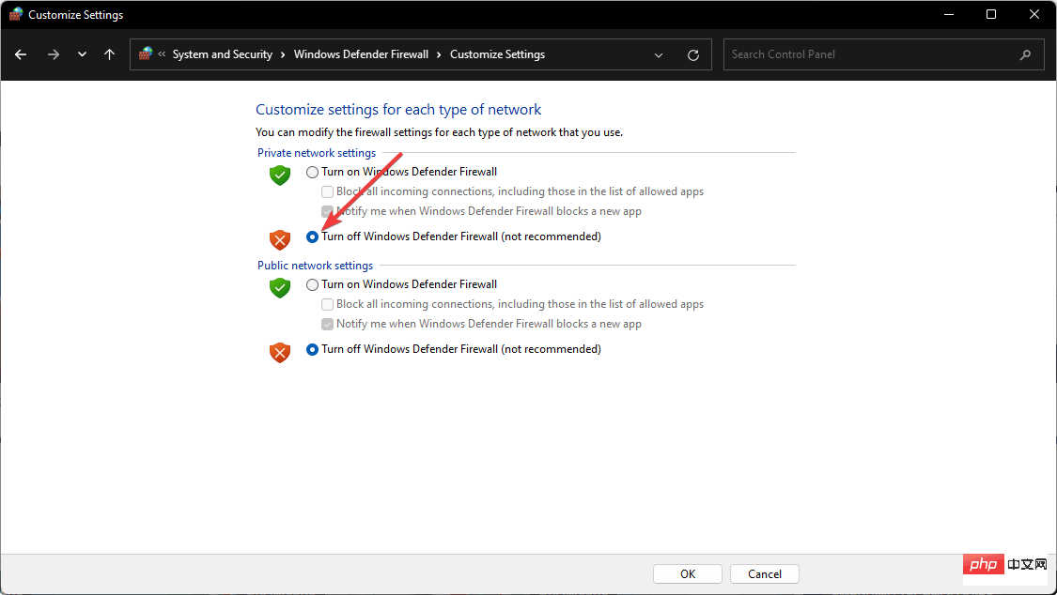The height and width of the screenshot is (595, 1057).
Task: Go to Windows Defender Firewall breadcrumb
Action: click(361, 54)
